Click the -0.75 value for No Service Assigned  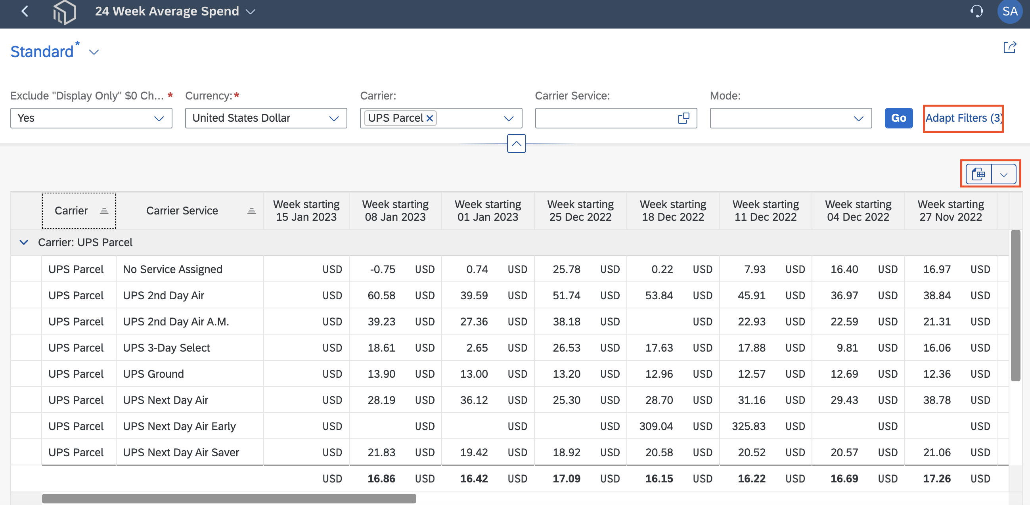pos(382,269)
